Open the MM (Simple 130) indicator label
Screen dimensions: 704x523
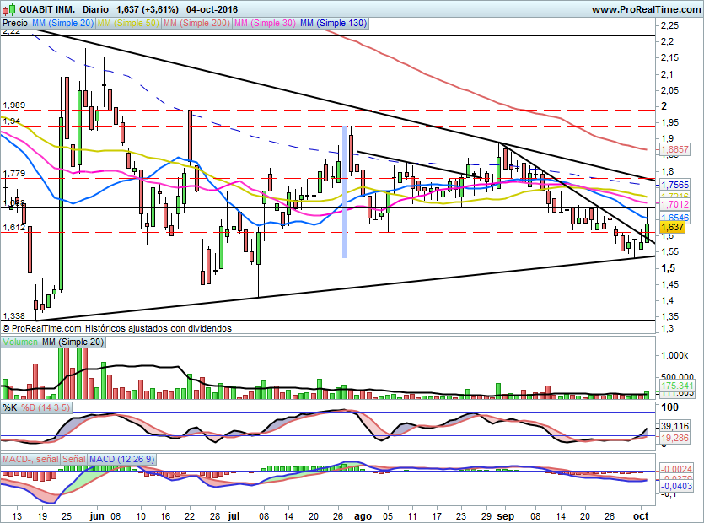[x=334, y=24]
